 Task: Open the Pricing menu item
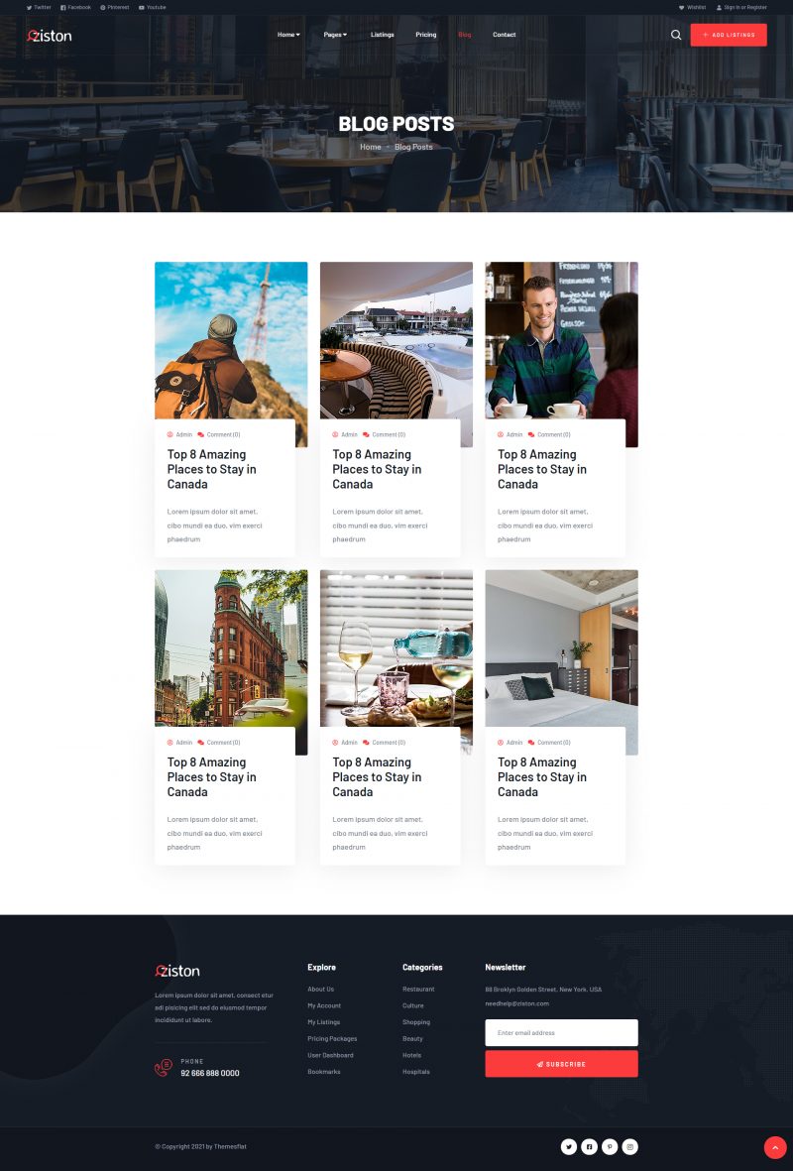(425, 35)
